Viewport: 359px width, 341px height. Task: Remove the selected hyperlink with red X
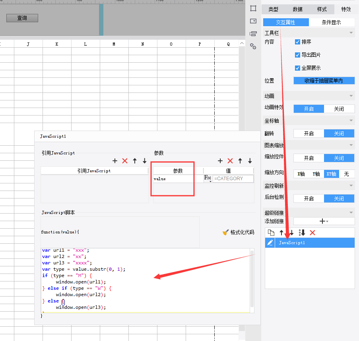point(312,233)
